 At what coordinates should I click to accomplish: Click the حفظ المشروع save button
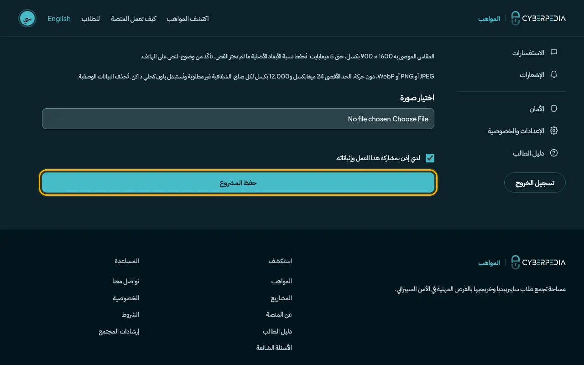(238, 183)
